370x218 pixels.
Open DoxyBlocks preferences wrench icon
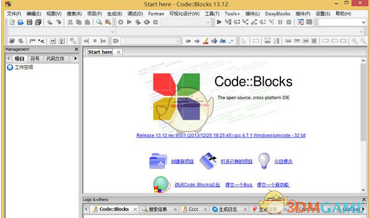click(73, 41)
